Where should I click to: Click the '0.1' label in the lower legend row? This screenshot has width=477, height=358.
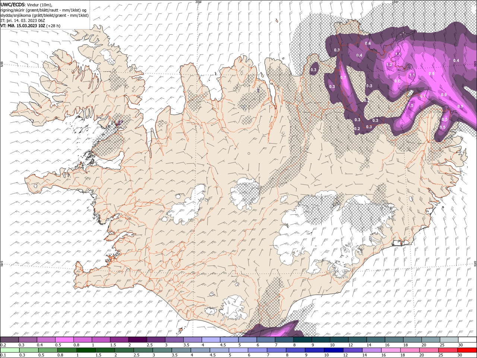point(3,355)
